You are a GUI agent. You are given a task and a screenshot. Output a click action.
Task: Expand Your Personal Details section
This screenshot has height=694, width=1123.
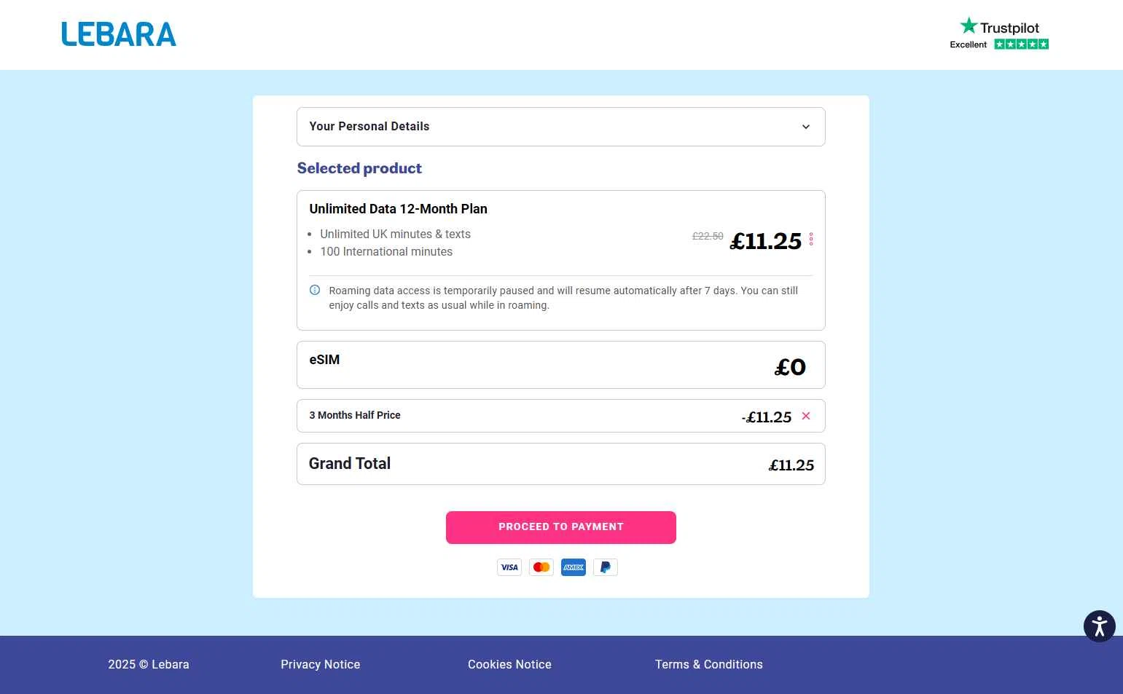point(560,127)
